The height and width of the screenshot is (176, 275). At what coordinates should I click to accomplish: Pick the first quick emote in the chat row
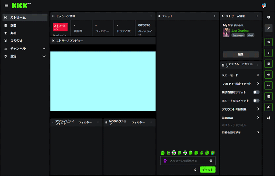click(x=163, y=153)
